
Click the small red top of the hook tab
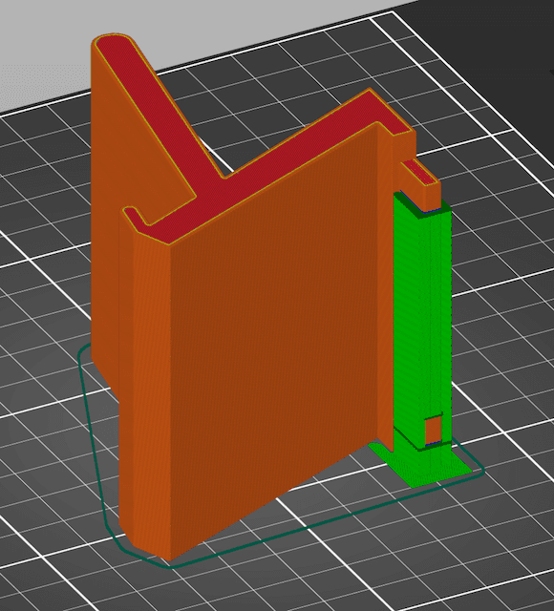(419, 172)
